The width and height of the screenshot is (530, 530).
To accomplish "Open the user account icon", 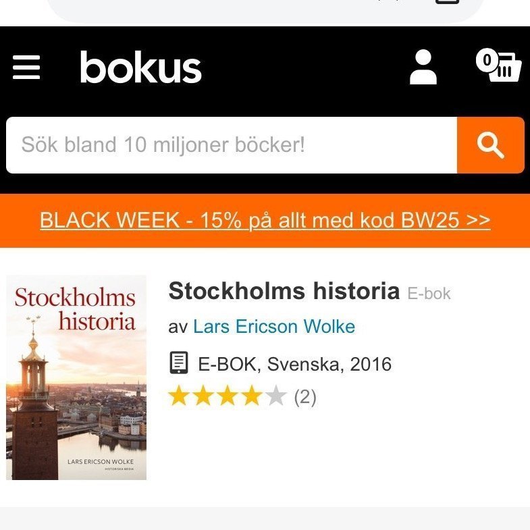I will click(x=423, y=67).
